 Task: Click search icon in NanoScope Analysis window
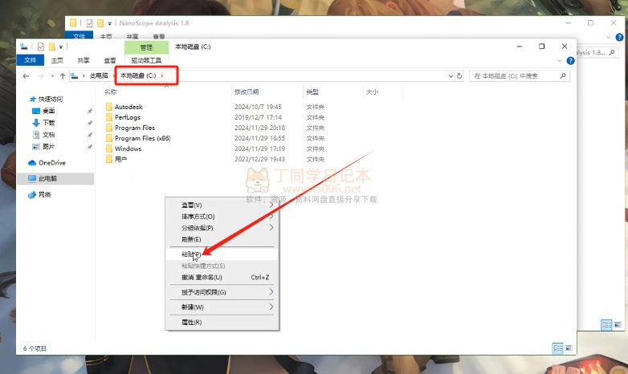[x=612, y=52]
